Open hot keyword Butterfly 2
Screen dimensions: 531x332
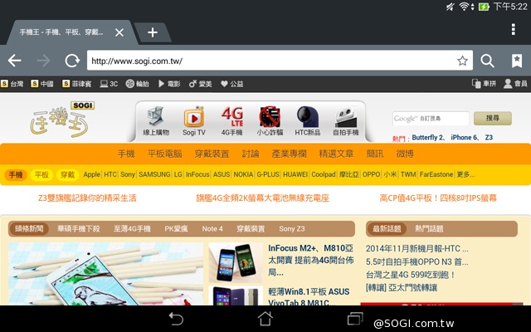point(428,138)
